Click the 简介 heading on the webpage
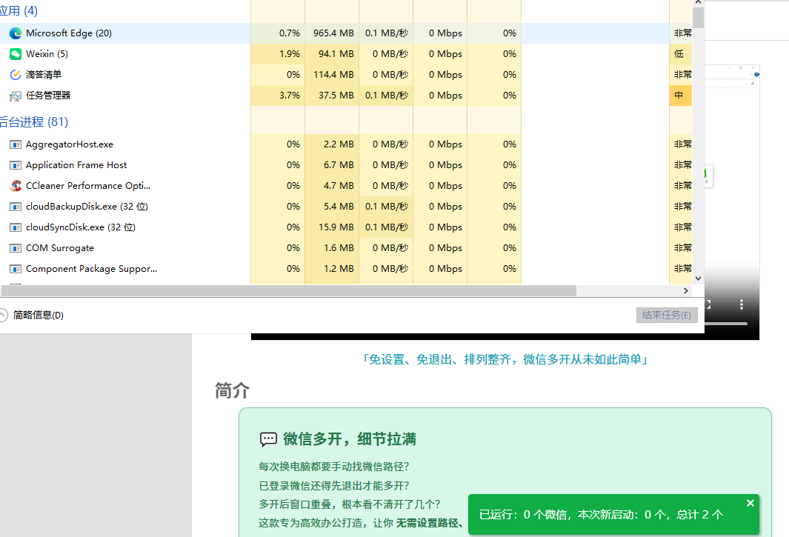The height and width of the screenshot is (537, 789). (x=232, y=390)
